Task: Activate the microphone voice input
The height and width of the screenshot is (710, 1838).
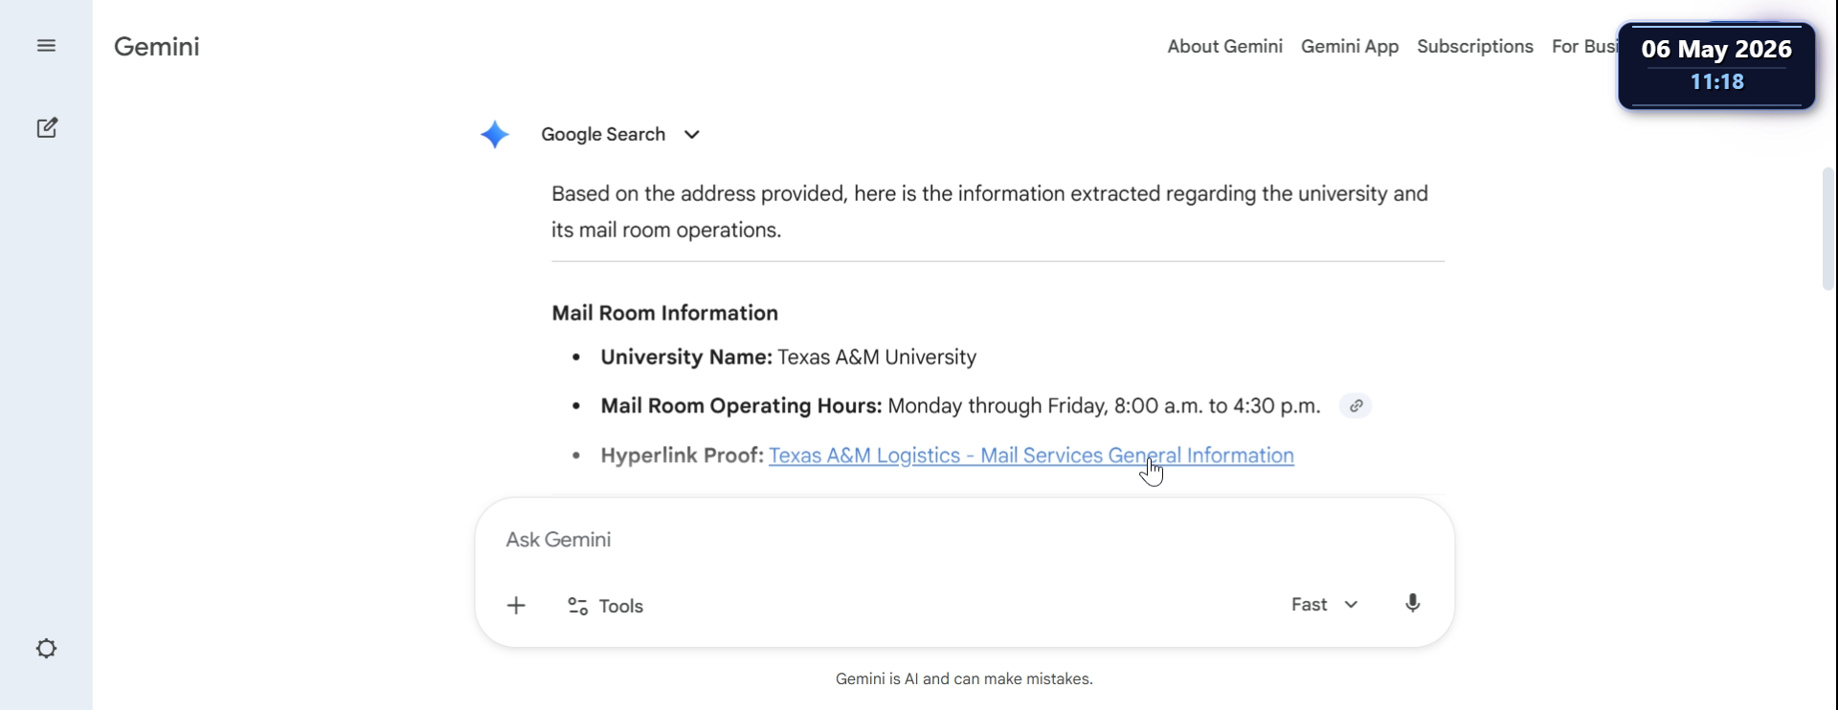Action: tap(1413, 604)
